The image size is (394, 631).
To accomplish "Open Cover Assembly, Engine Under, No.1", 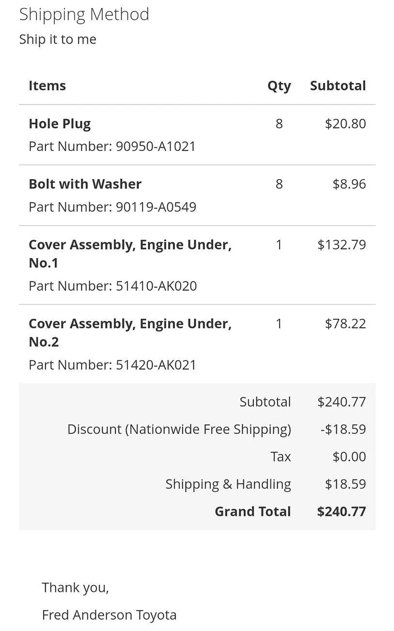I will coord(130,253).
